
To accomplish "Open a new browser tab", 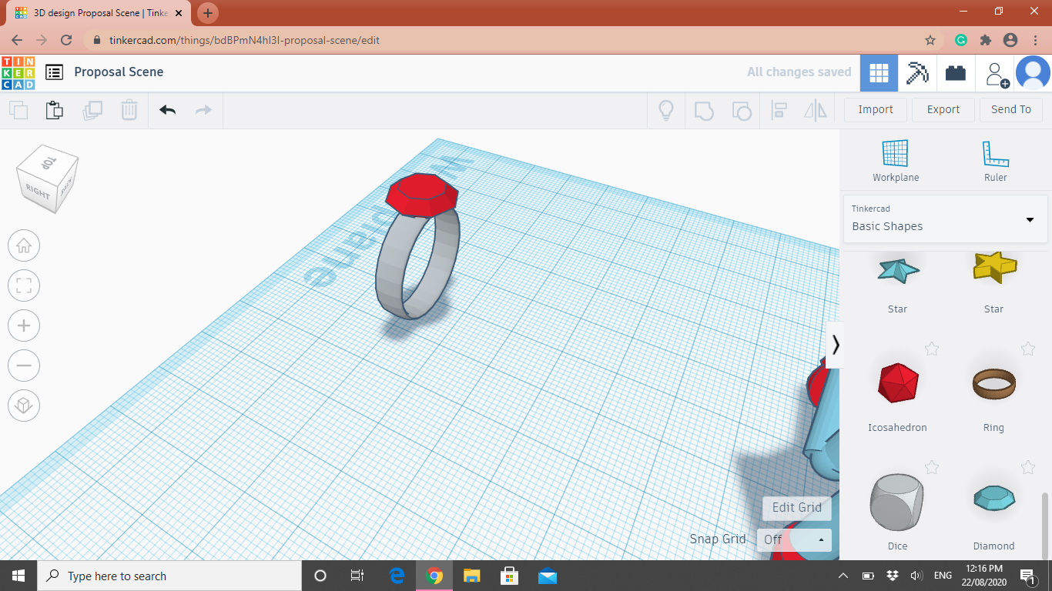I will [208, 13].
